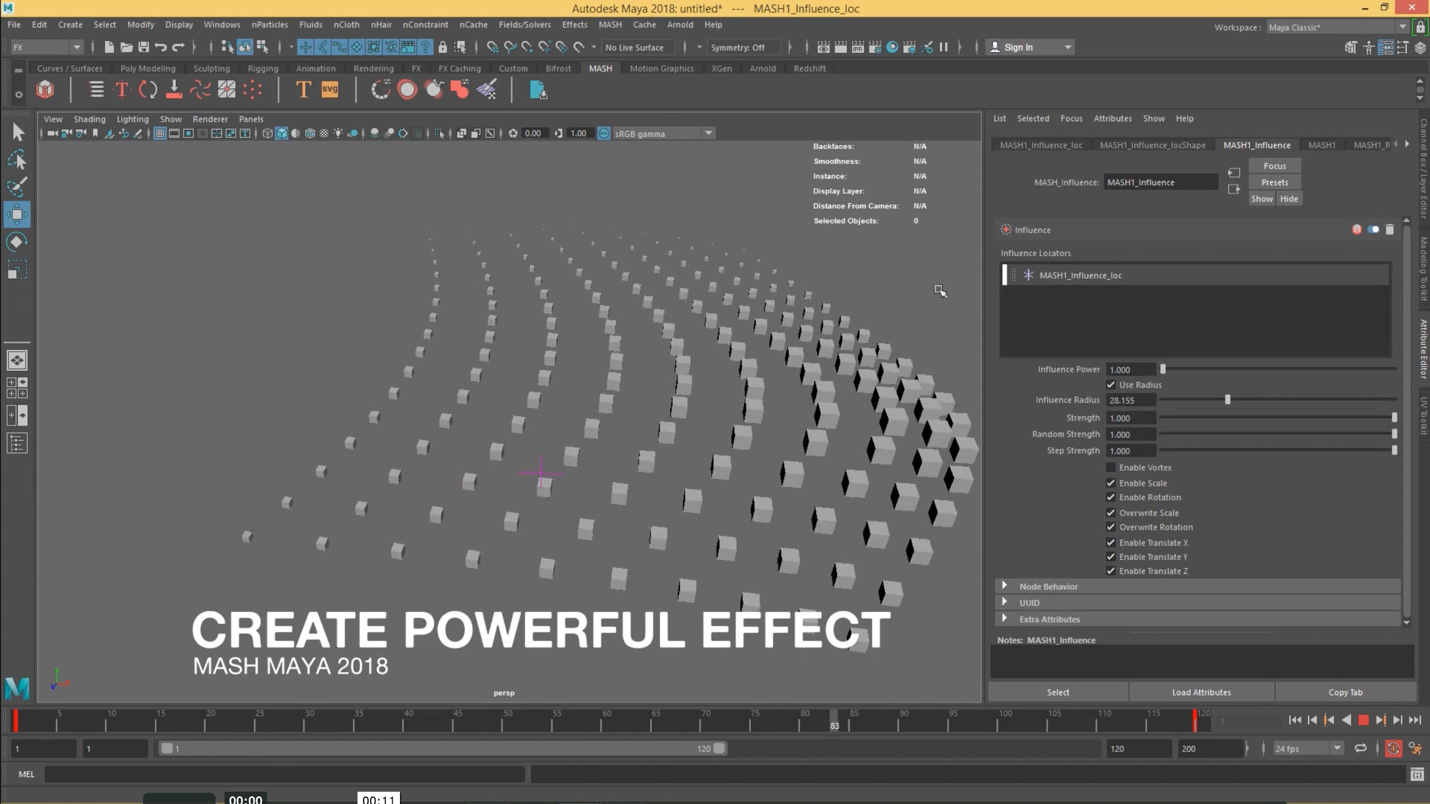Click the Presets button
This screenshot has height=804, width=1430.
coord(1274,182)
